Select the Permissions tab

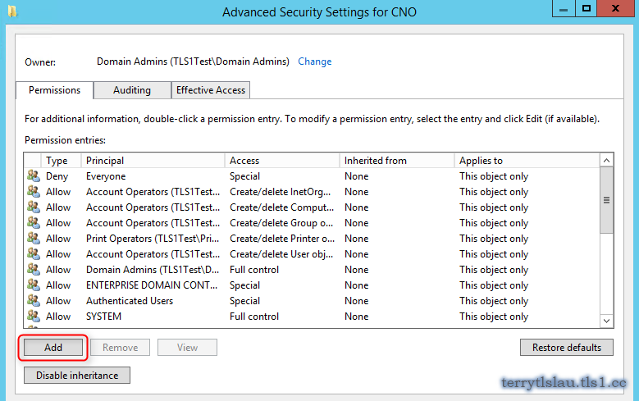click(x=55, y=90)
